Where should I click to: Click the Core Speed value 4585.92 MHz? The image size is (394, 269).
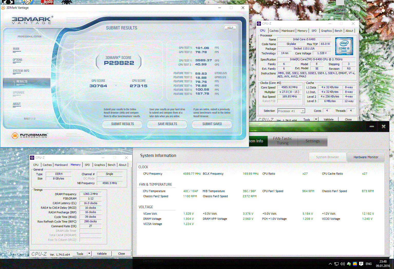coord(289,87)
